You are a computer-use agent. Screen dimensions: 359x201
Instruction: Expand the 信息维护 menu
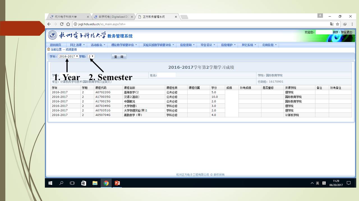coord(228,45)
